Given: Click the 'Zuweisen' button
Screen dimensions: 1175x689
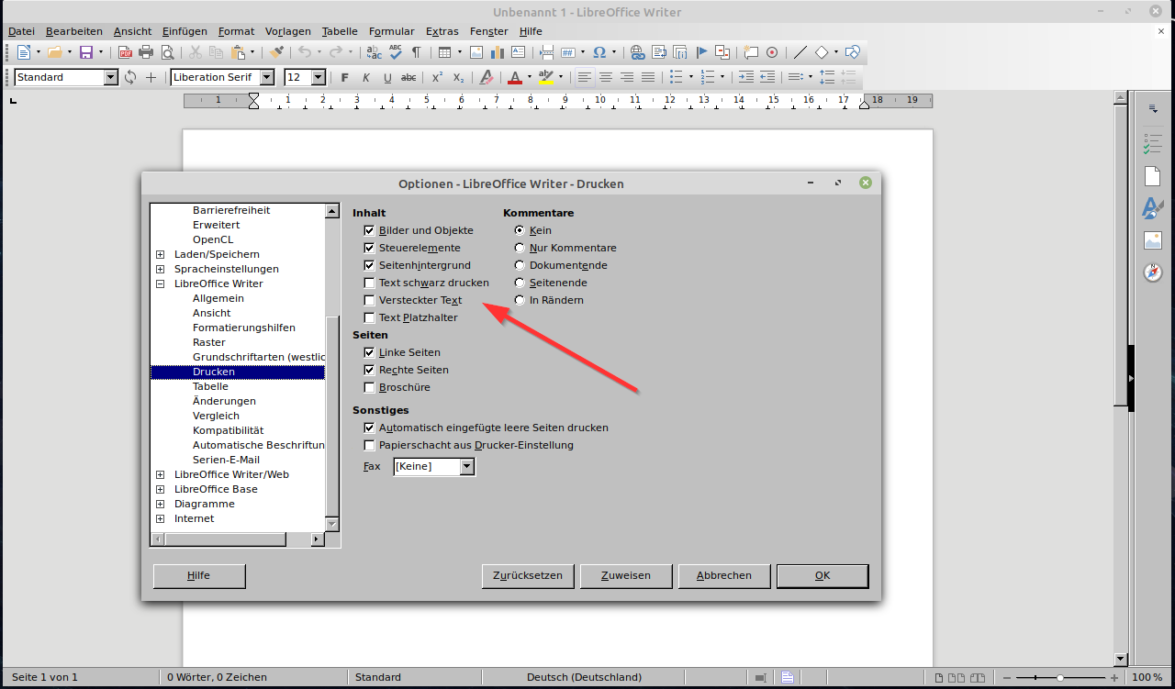Looking at the screenshot, I should 626,576.
